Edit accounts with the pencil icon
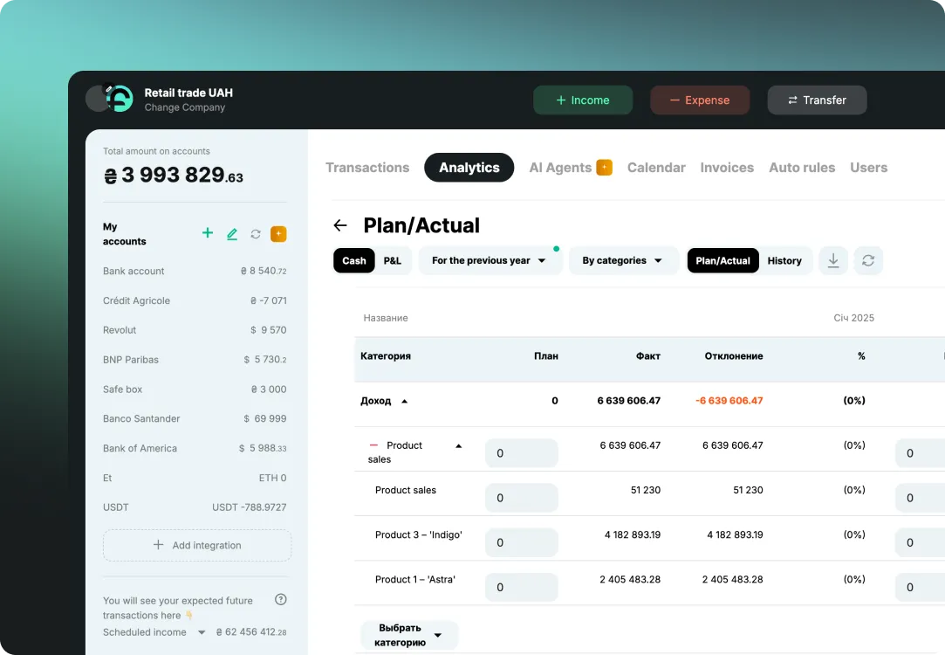The height and width of the screenshot is (655, 945). point(232,234)
